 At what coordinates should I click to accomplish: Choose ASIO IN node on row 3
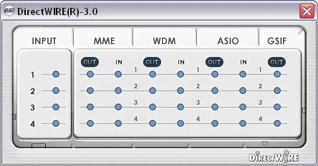pyautogui.click(x=243, y=107)
